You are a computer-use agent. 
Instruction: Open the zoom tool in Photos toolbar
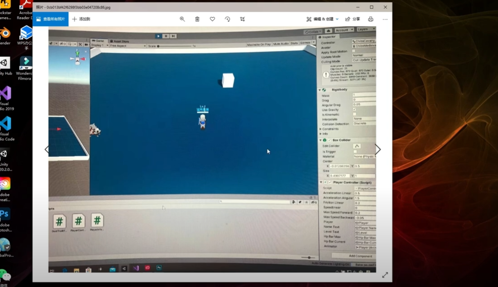[x=182, y=19]
